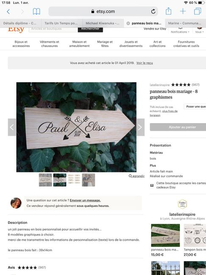The width and height of the screenshot is (206, 275).
Task: Switch to the Michael Kiwanuka tab
Action: [103, 23]
